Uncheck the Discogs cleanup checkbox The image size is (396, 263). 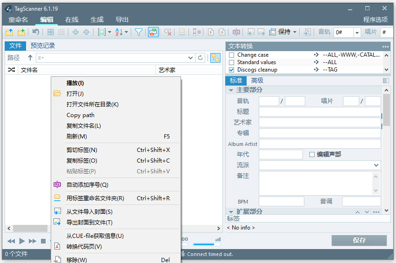[x=231, y=70]
